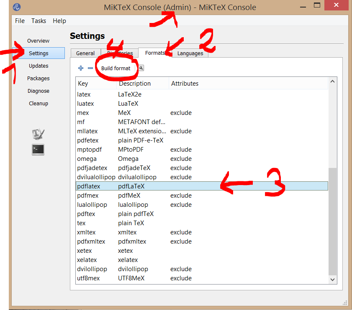Select the mex format row
Image resolution: width=352 pixels, height=310 pixels.
(202, 113)
